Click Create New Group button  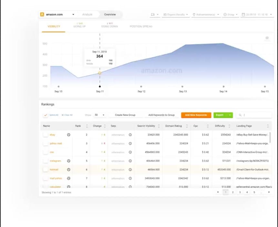pos(125,115)
